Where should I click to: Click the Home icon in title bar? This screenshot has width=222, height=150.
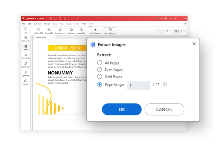(x=50, y=19)
